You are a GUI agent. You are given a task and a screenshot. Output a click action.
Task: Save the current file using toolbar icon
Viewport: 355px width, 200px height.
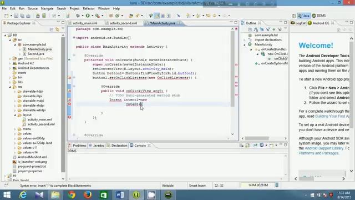click(16, 16)
